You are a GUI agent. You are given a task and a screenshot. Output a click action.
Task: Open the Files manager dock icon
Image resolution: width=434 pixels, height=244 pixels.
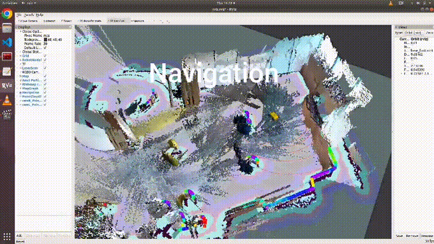tap(7, 28)
